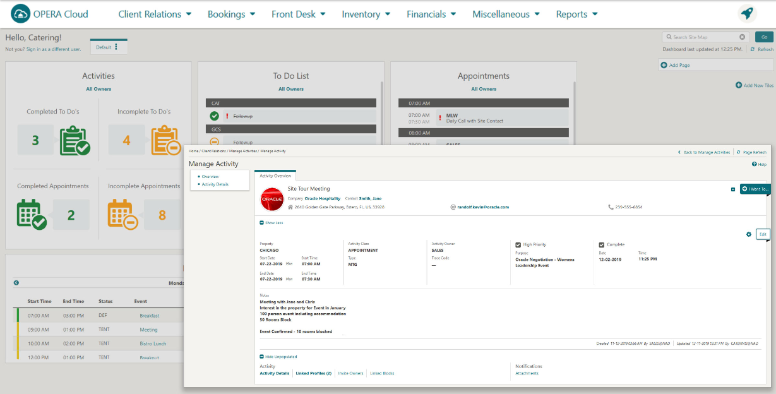
Task: Open the Reports menu
Action: click(575, 13)
